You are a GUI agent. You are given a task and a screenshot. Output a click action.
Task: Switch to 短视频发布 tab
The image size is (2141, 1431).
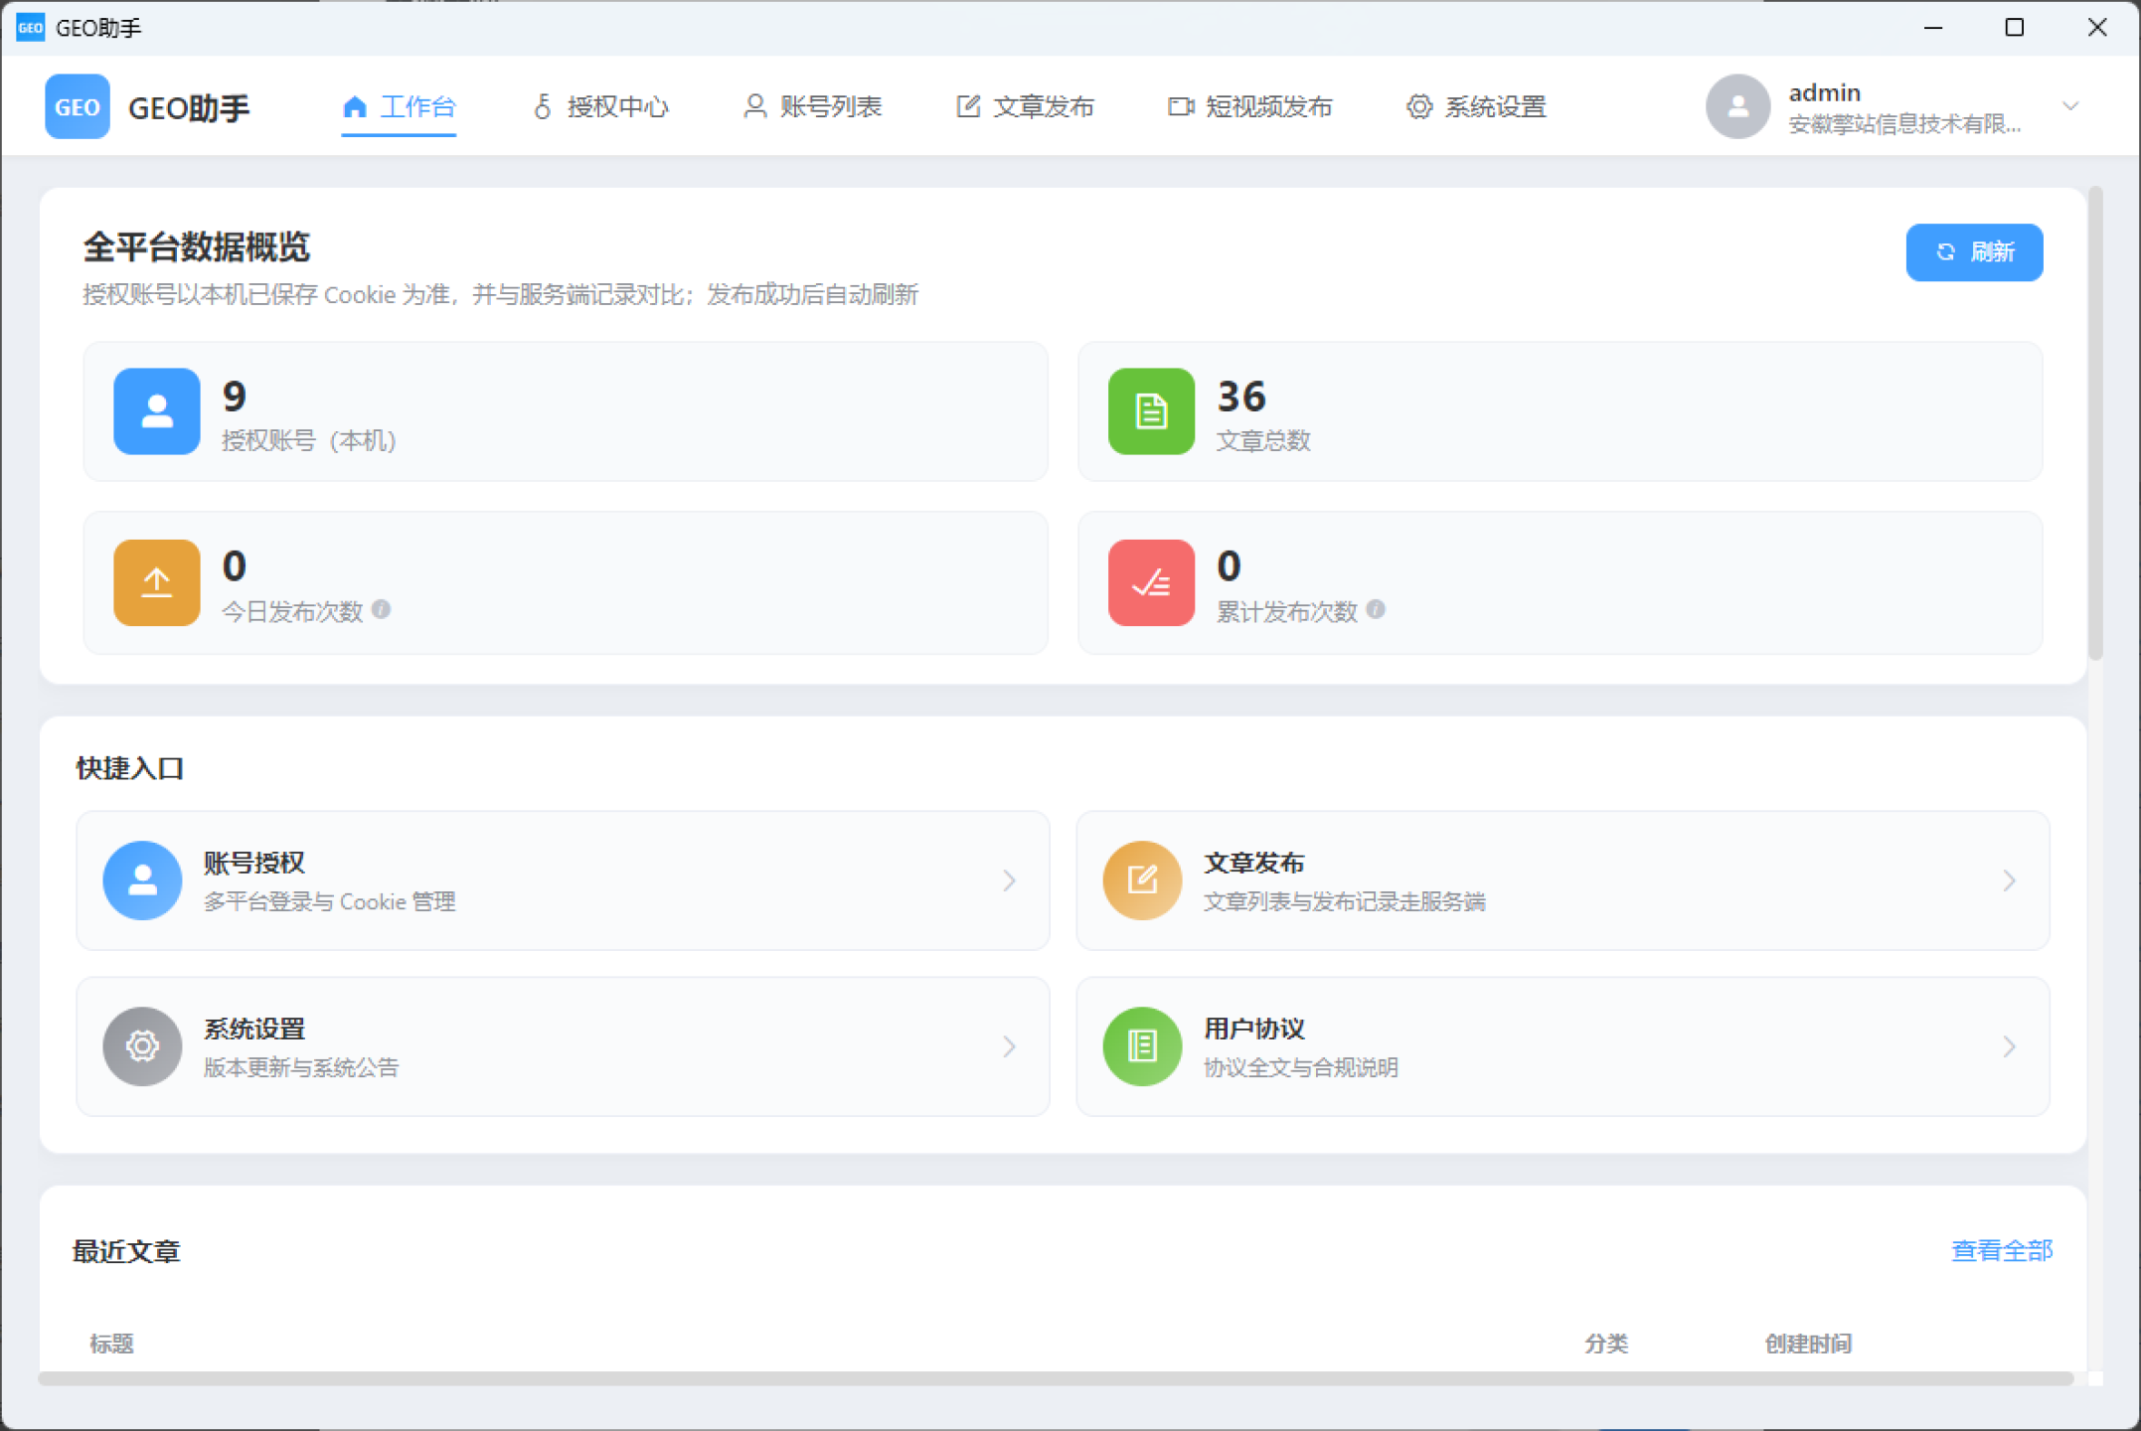point(1249,106)
